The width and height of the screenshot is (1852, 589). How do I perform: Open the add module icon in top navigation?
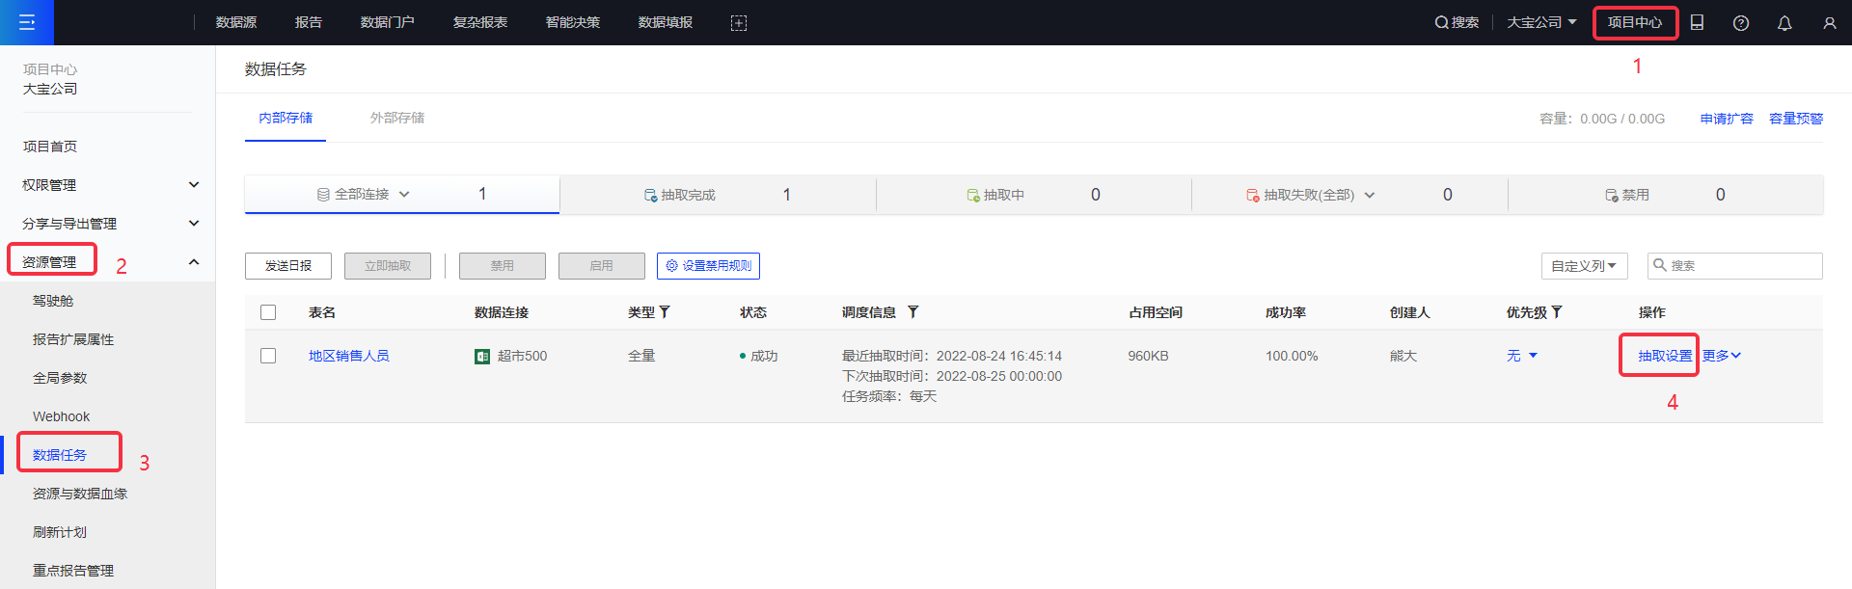point(739,23)
